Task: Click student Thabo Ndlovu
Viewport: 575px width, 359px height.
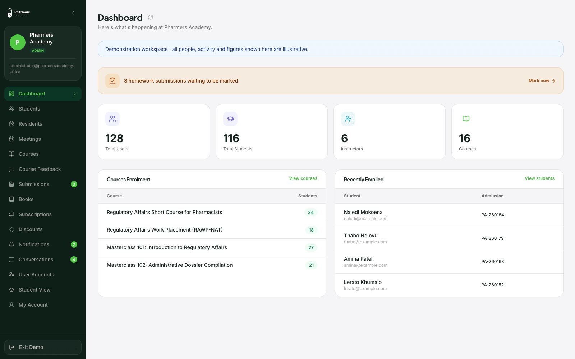Action: (x=361, y=236)
